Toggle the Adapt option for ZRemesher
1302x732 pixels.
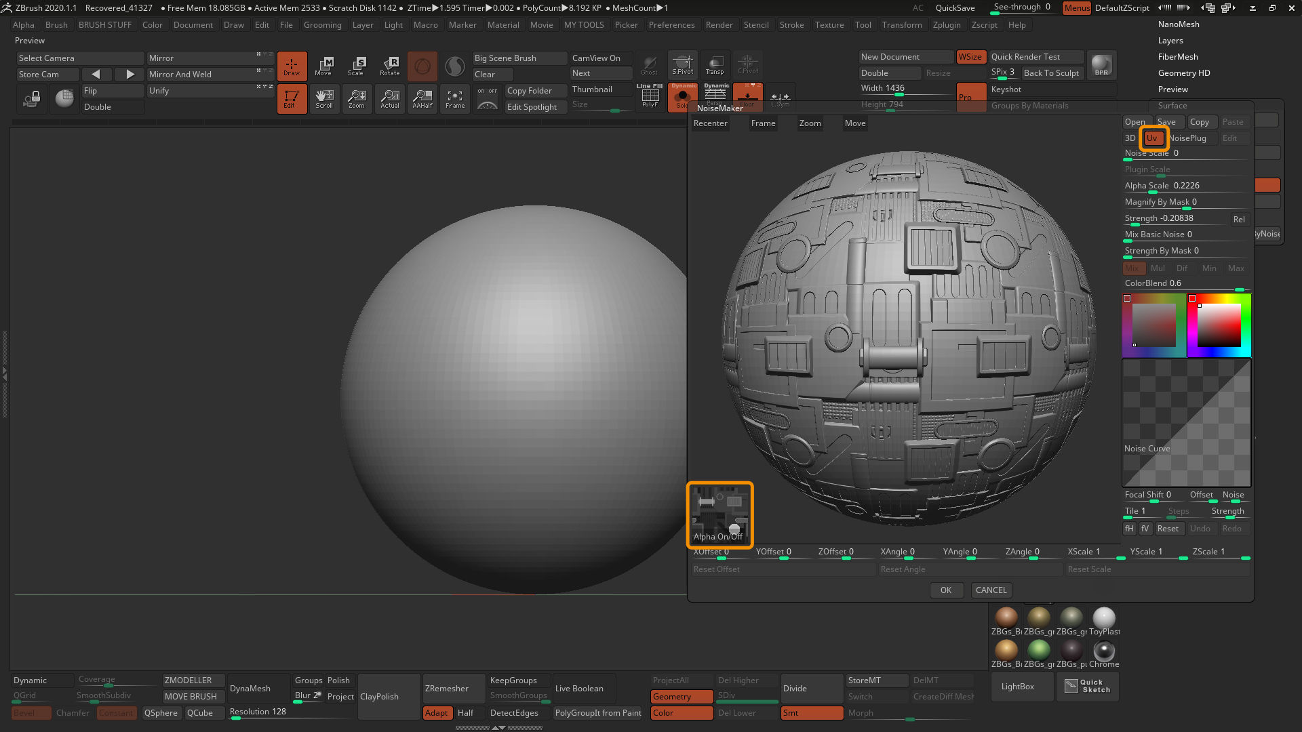pyautogui.click(x=437, y=713)
